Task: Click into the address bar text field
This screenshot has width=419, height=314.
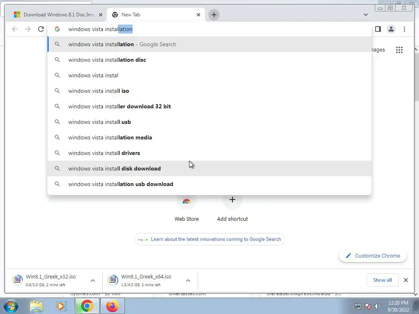Action: point(209,29)
